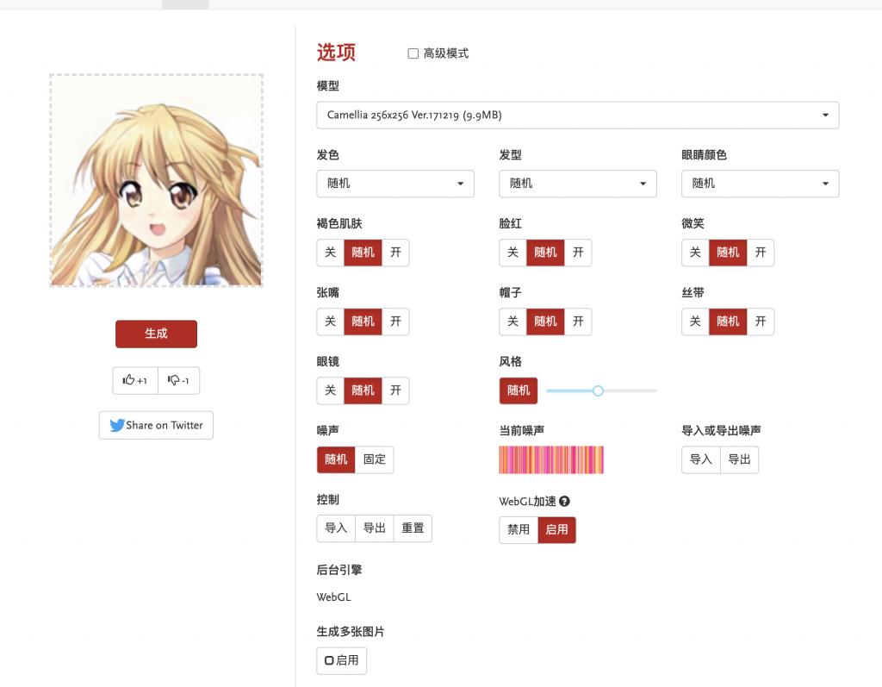Expand the 发型 dropdown

click(577, 184)
